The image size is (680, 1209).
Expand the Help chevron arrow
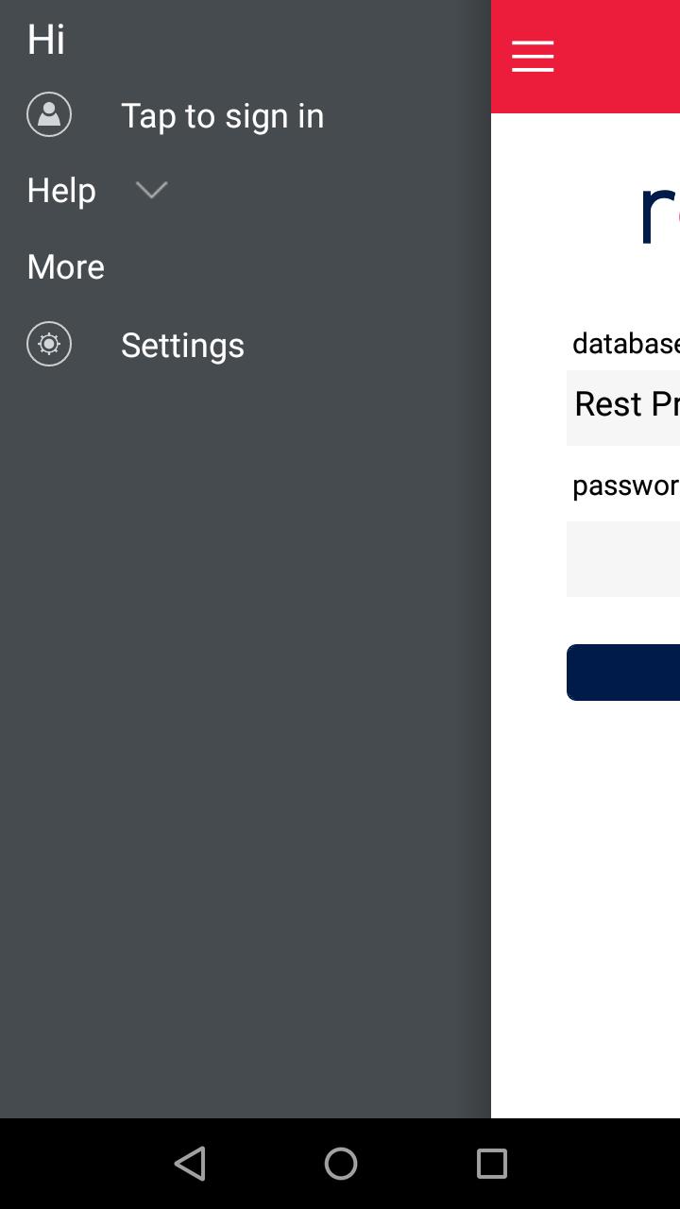click(151, 190)
